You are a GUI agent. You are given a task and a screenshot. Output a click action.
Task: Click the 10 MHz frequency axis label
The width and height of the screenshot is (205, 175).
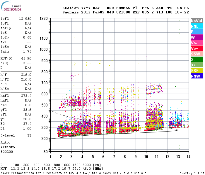coord(146,157)
